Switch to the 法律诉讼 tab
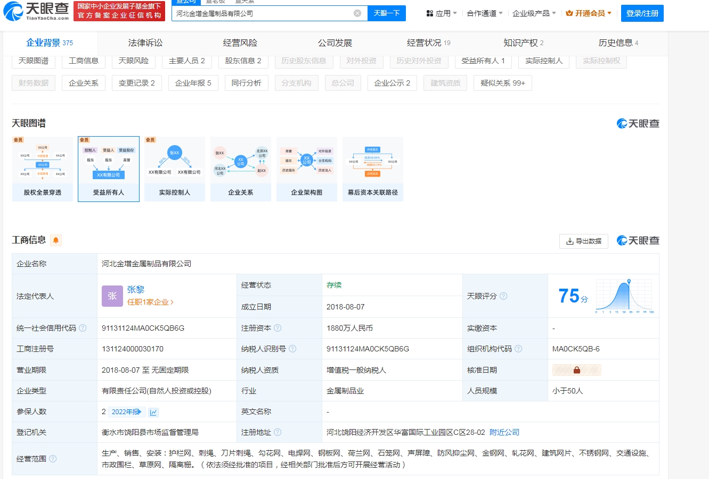709x479 pixels. 145,43
